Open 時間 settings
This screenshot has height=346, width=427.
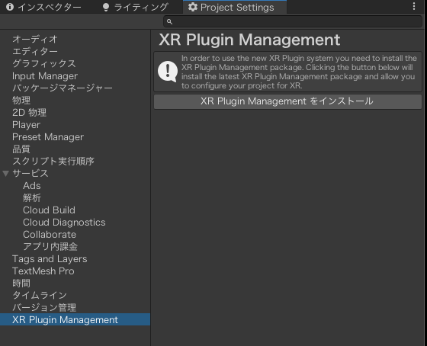click(x=21, y=284)
